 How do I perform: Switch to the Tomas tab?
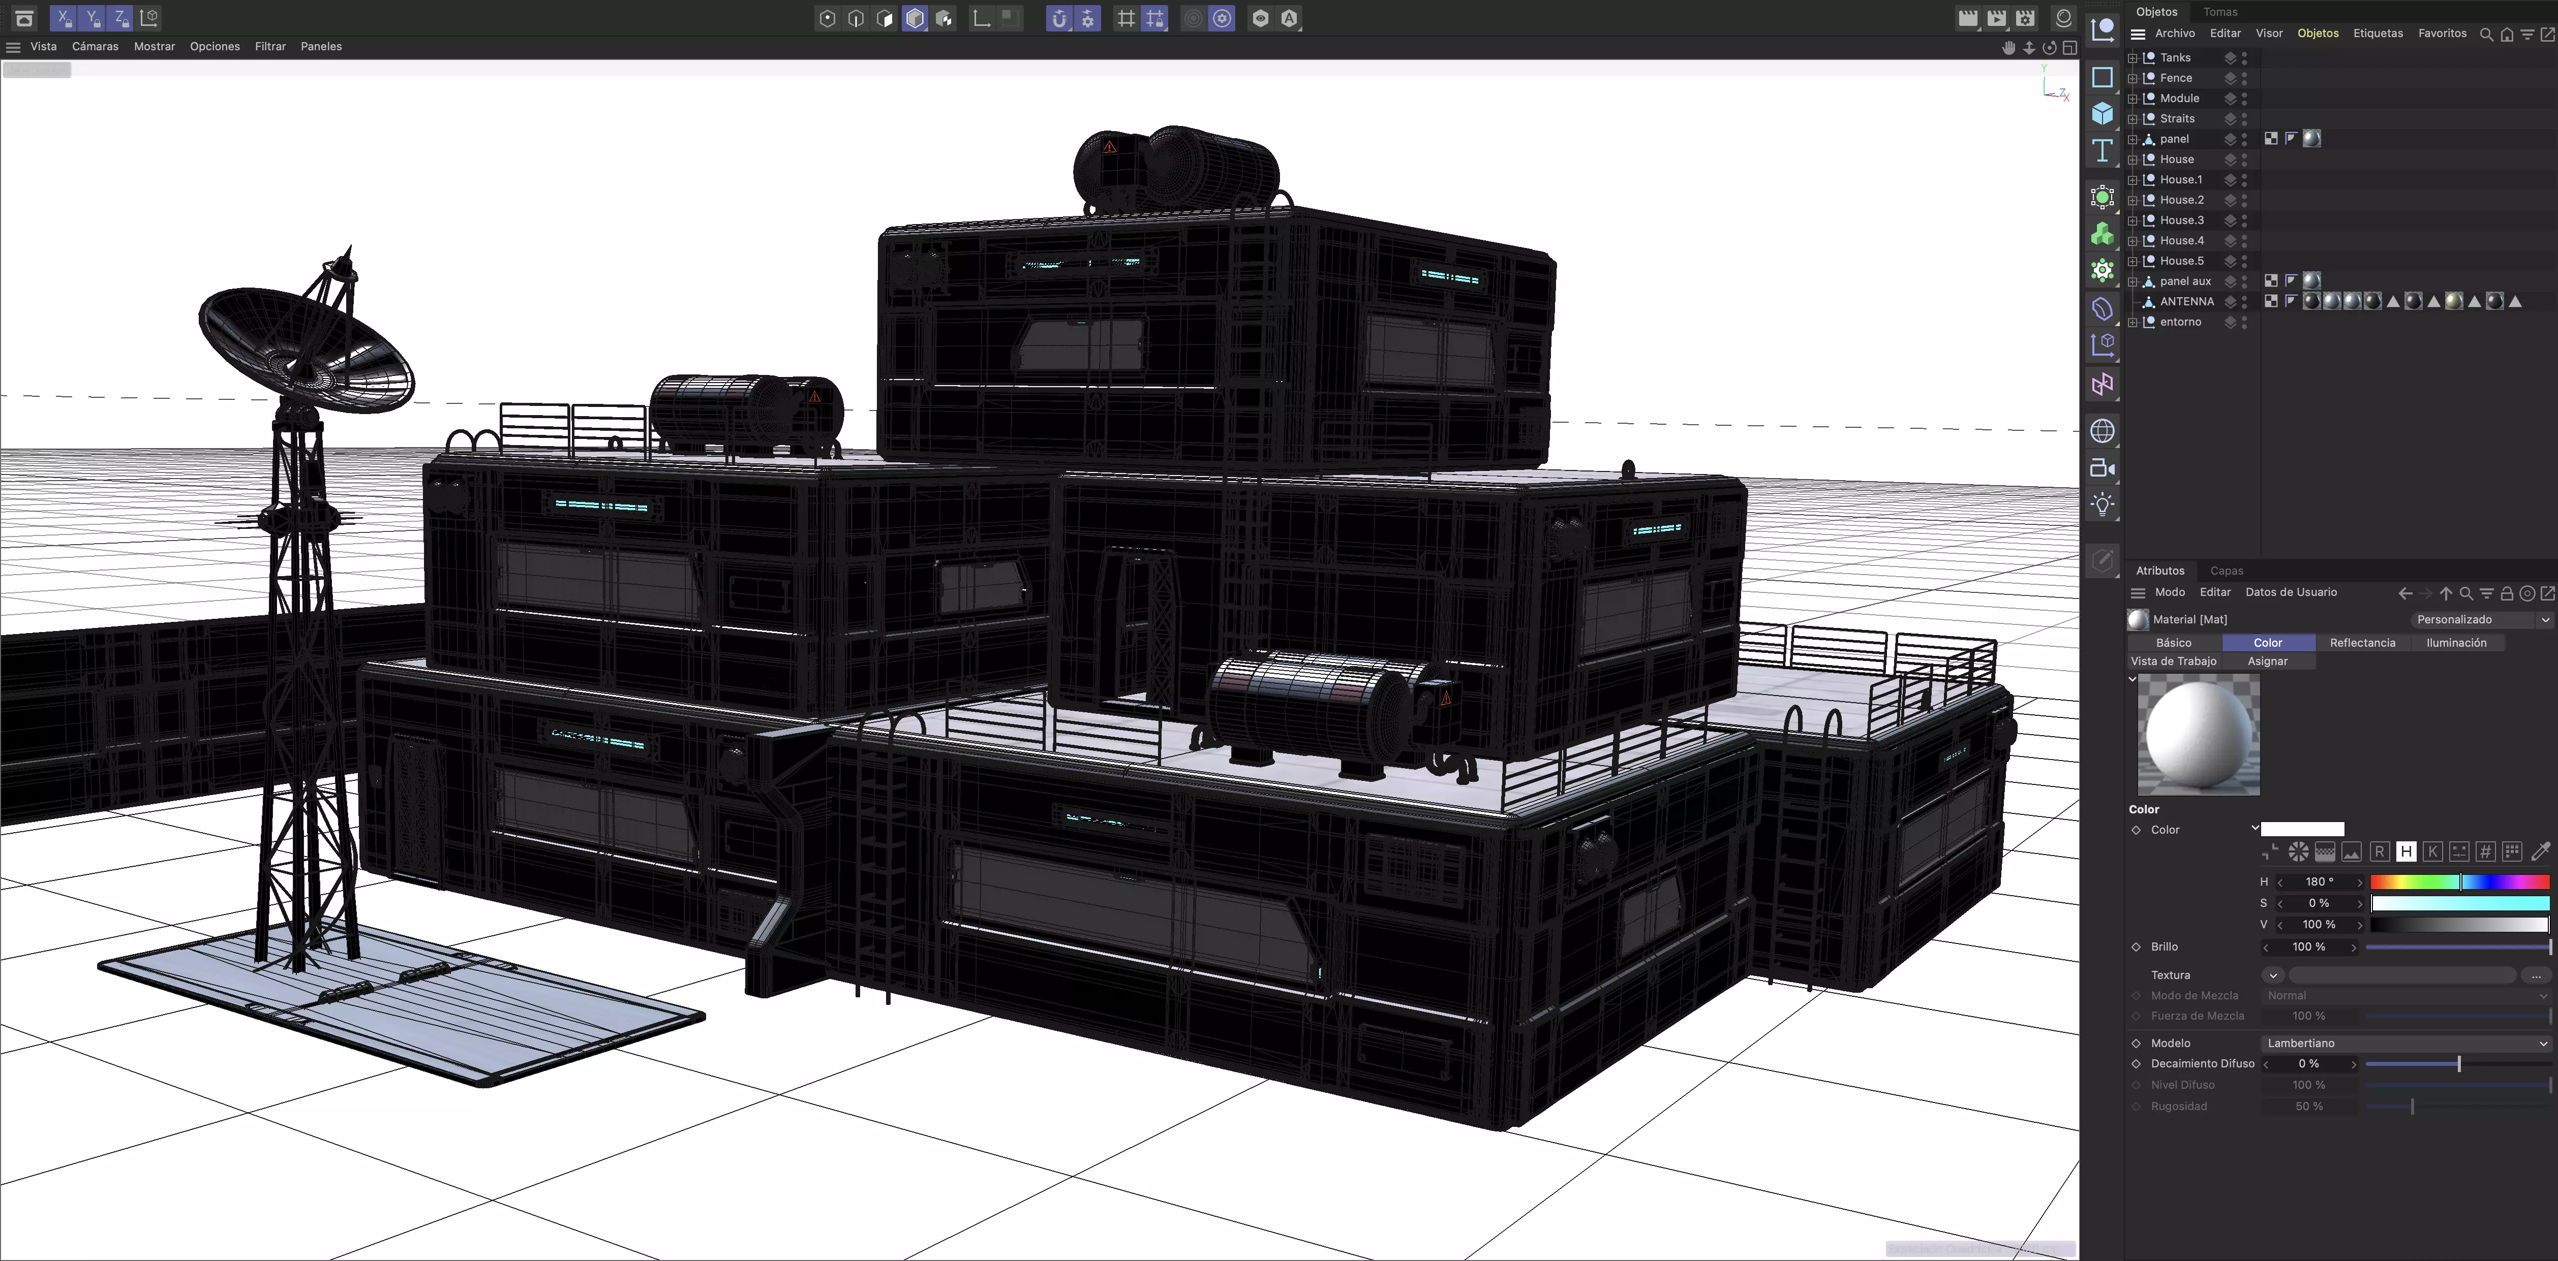pos(2220,12)
